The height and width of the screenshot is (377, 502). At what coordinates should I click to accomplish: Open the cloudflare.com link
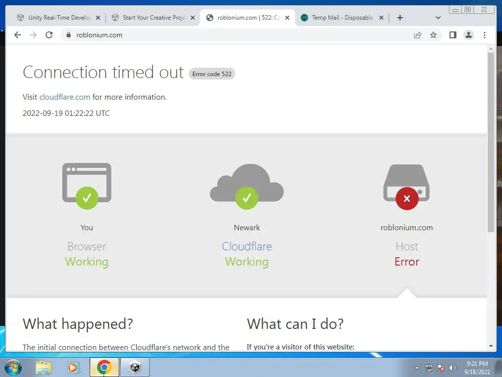65,97
